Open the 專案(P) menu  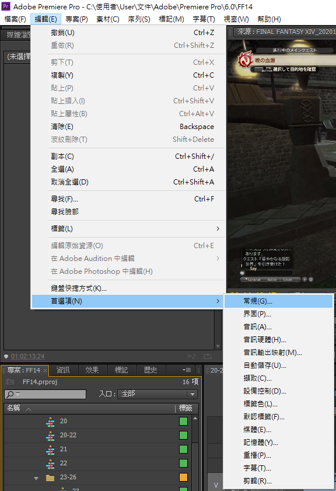(x=76, y=19)
